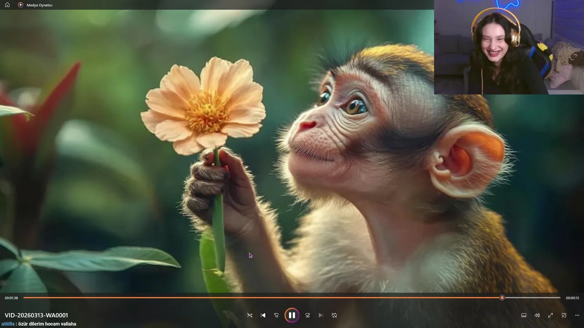
Task: Click the Medya Oynatıcı app icon
Action: [21, 5]
